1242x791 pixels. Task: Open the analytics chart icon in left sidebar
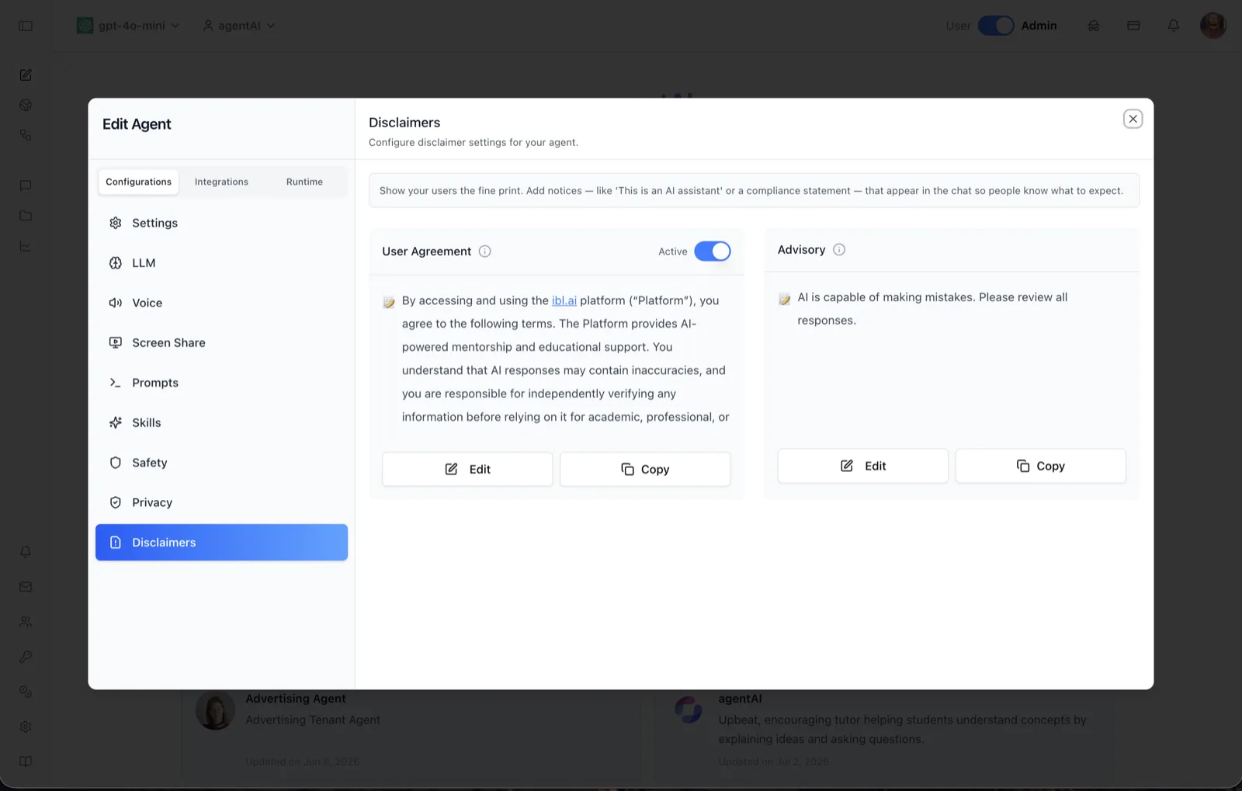coord(26,246)
